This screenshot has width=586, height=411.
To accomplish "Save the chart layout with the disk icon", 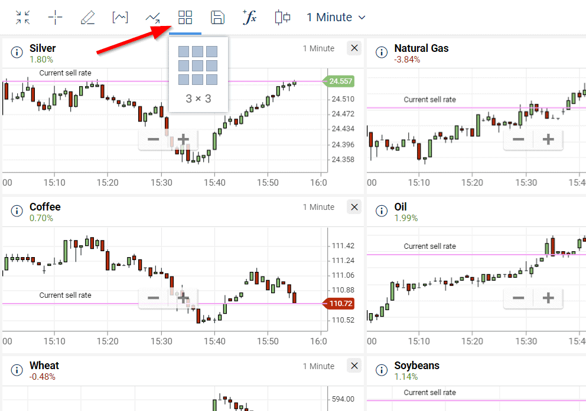I will click(x=217, y=18).
